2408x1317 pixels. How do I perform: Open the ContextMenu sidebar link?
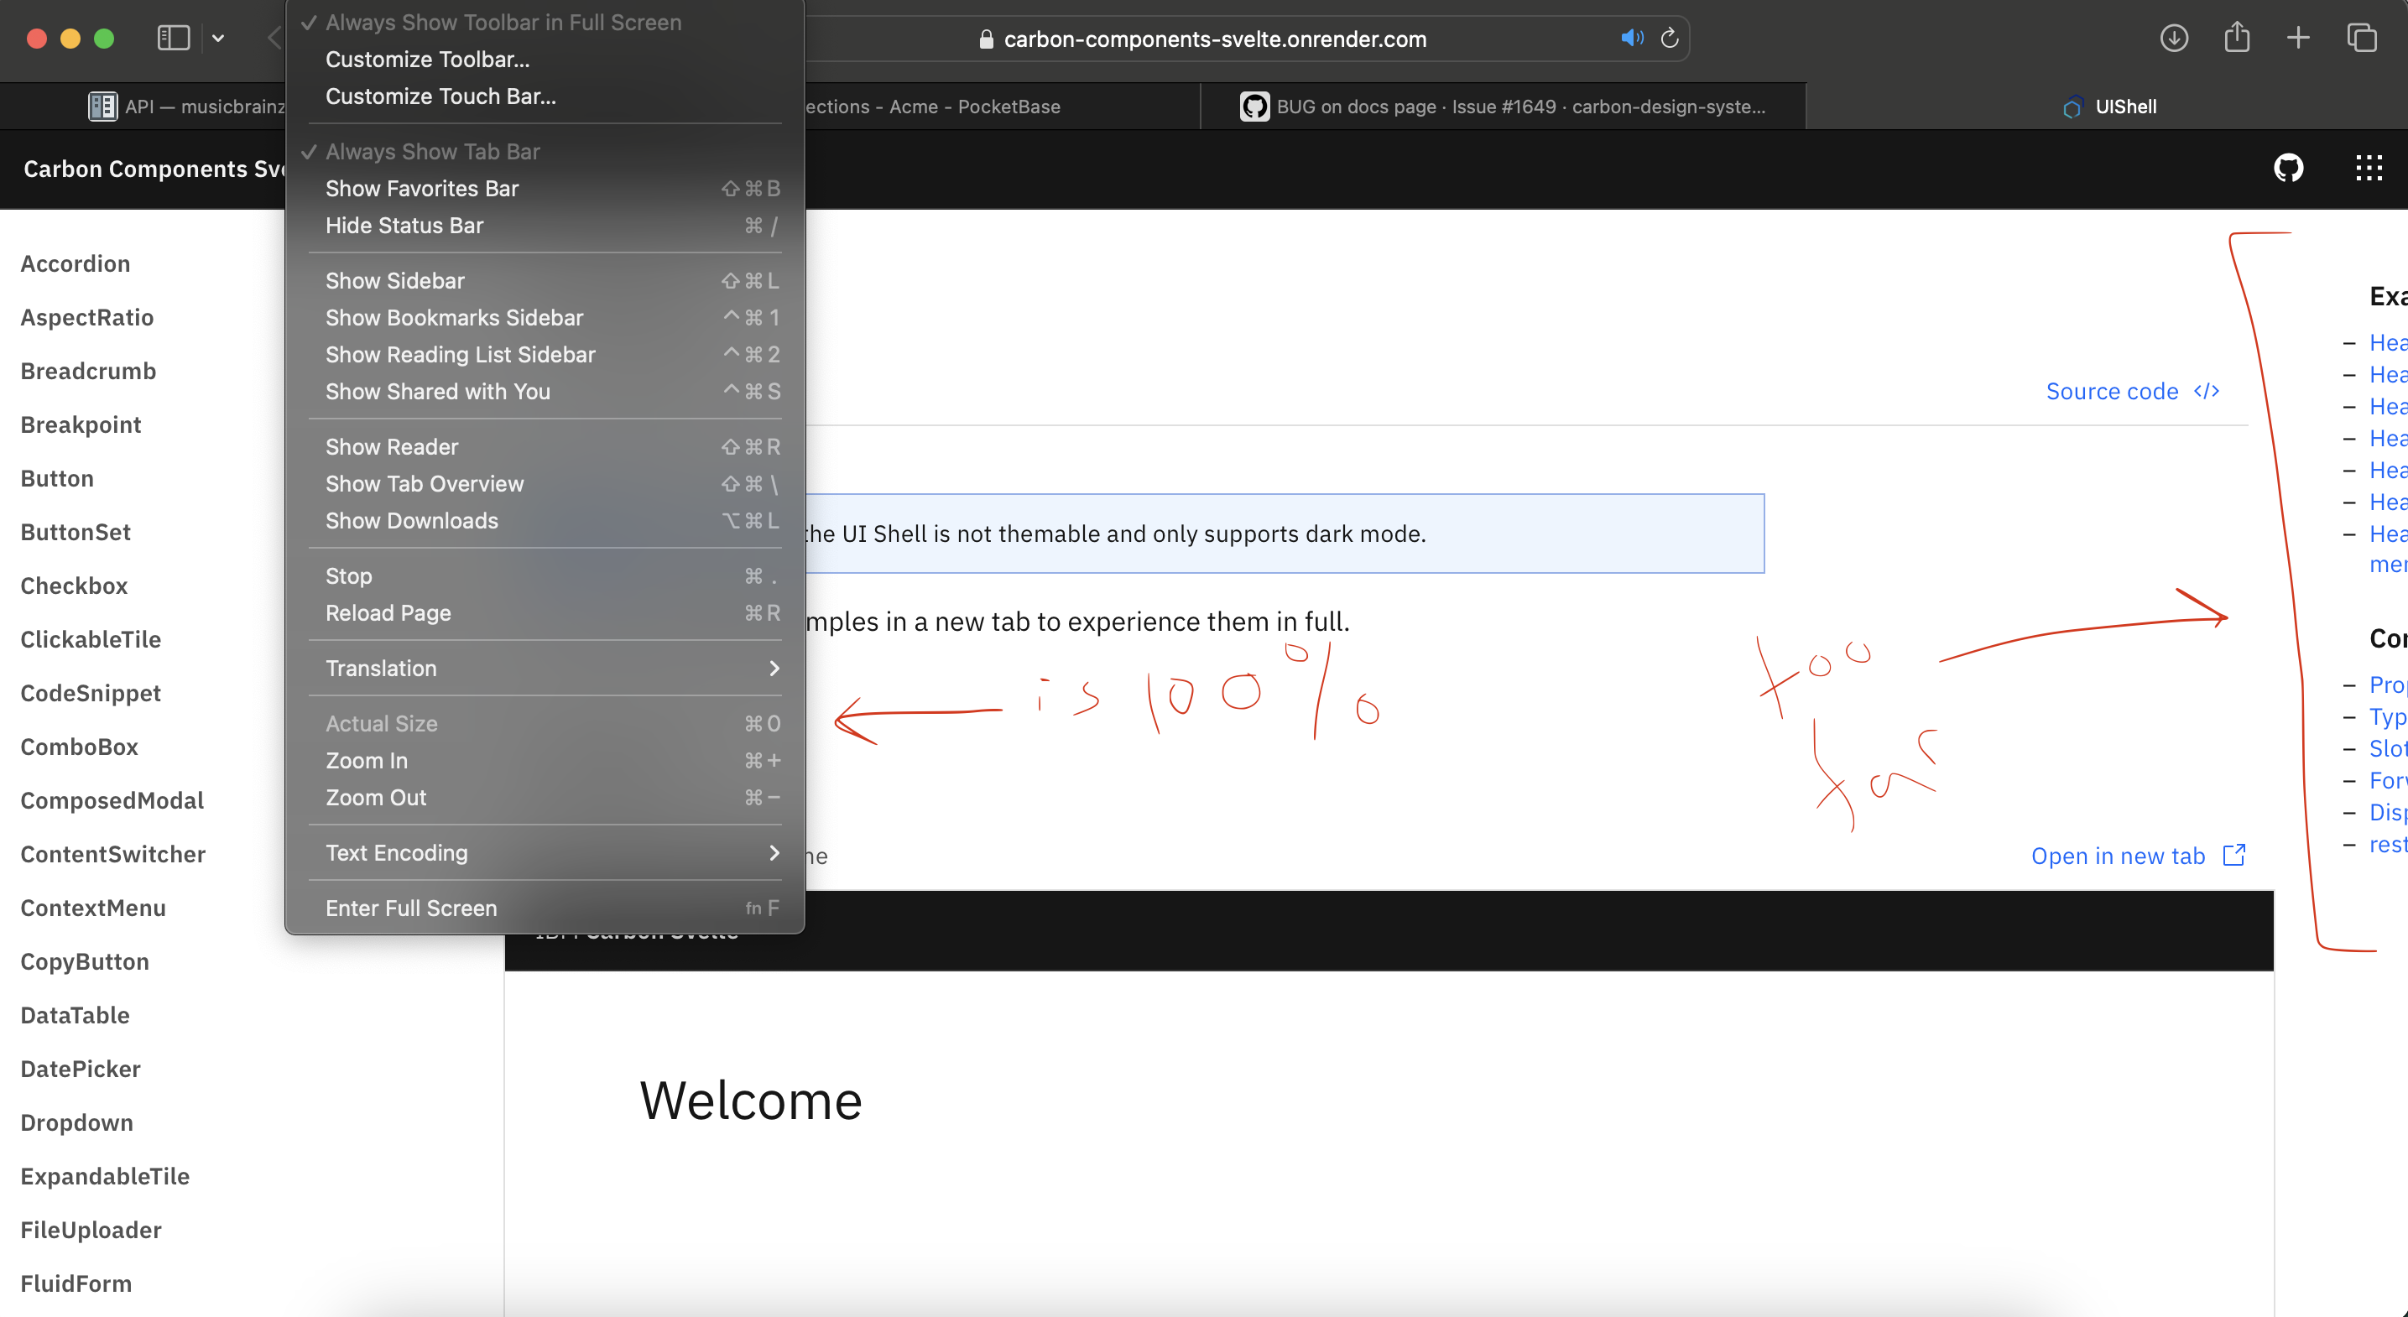tap(93, 908)
